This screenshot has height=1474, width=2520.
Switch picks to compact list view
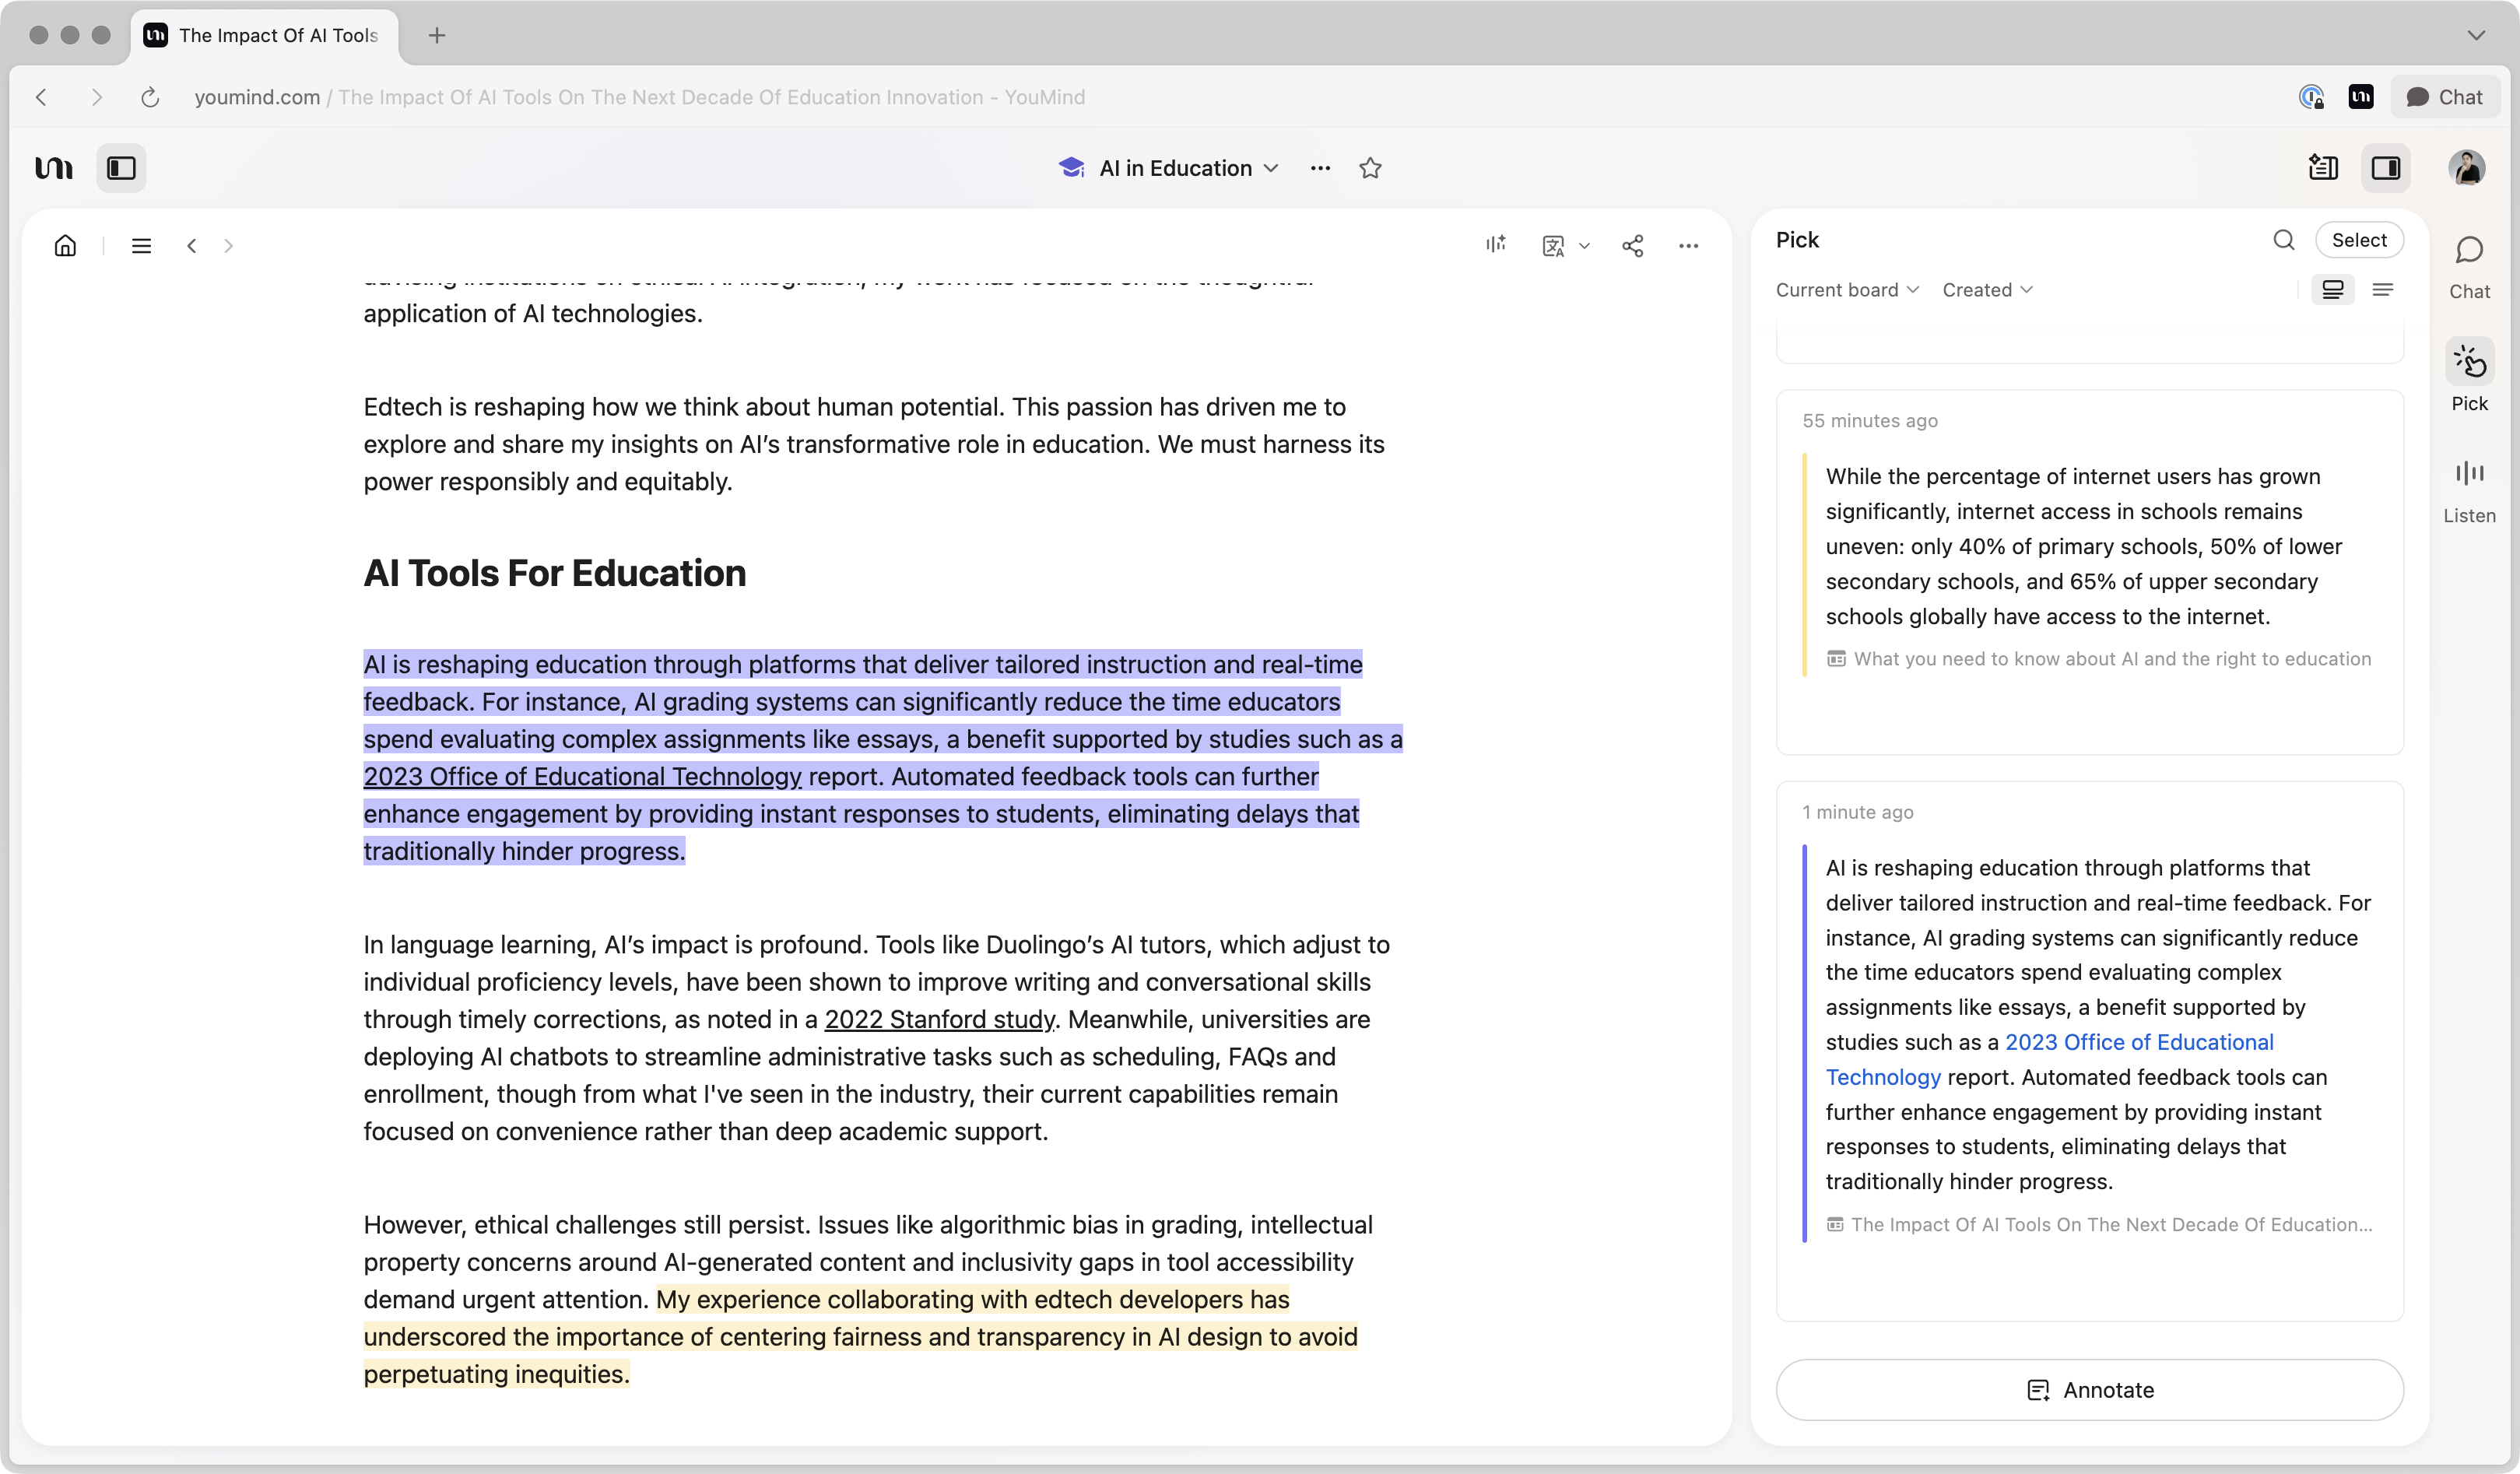click(2383, 290)
